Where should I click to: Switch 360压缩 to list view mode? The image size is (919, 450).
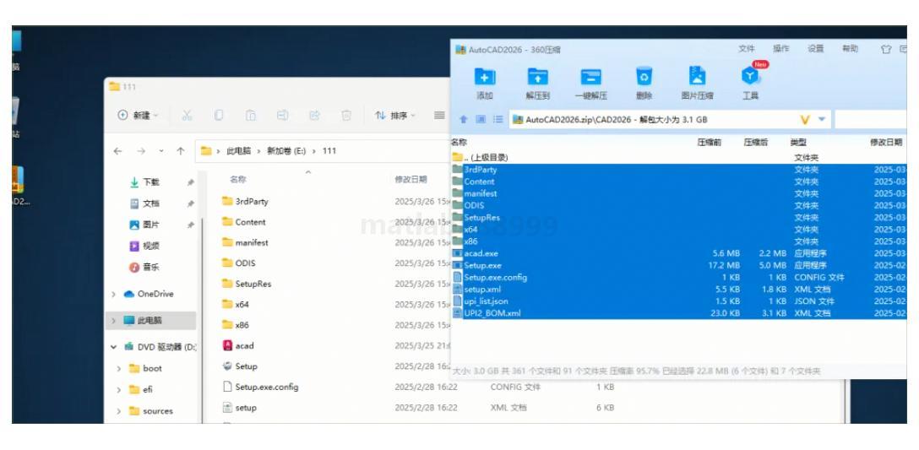pyautogui.click(x=498, y=120)
